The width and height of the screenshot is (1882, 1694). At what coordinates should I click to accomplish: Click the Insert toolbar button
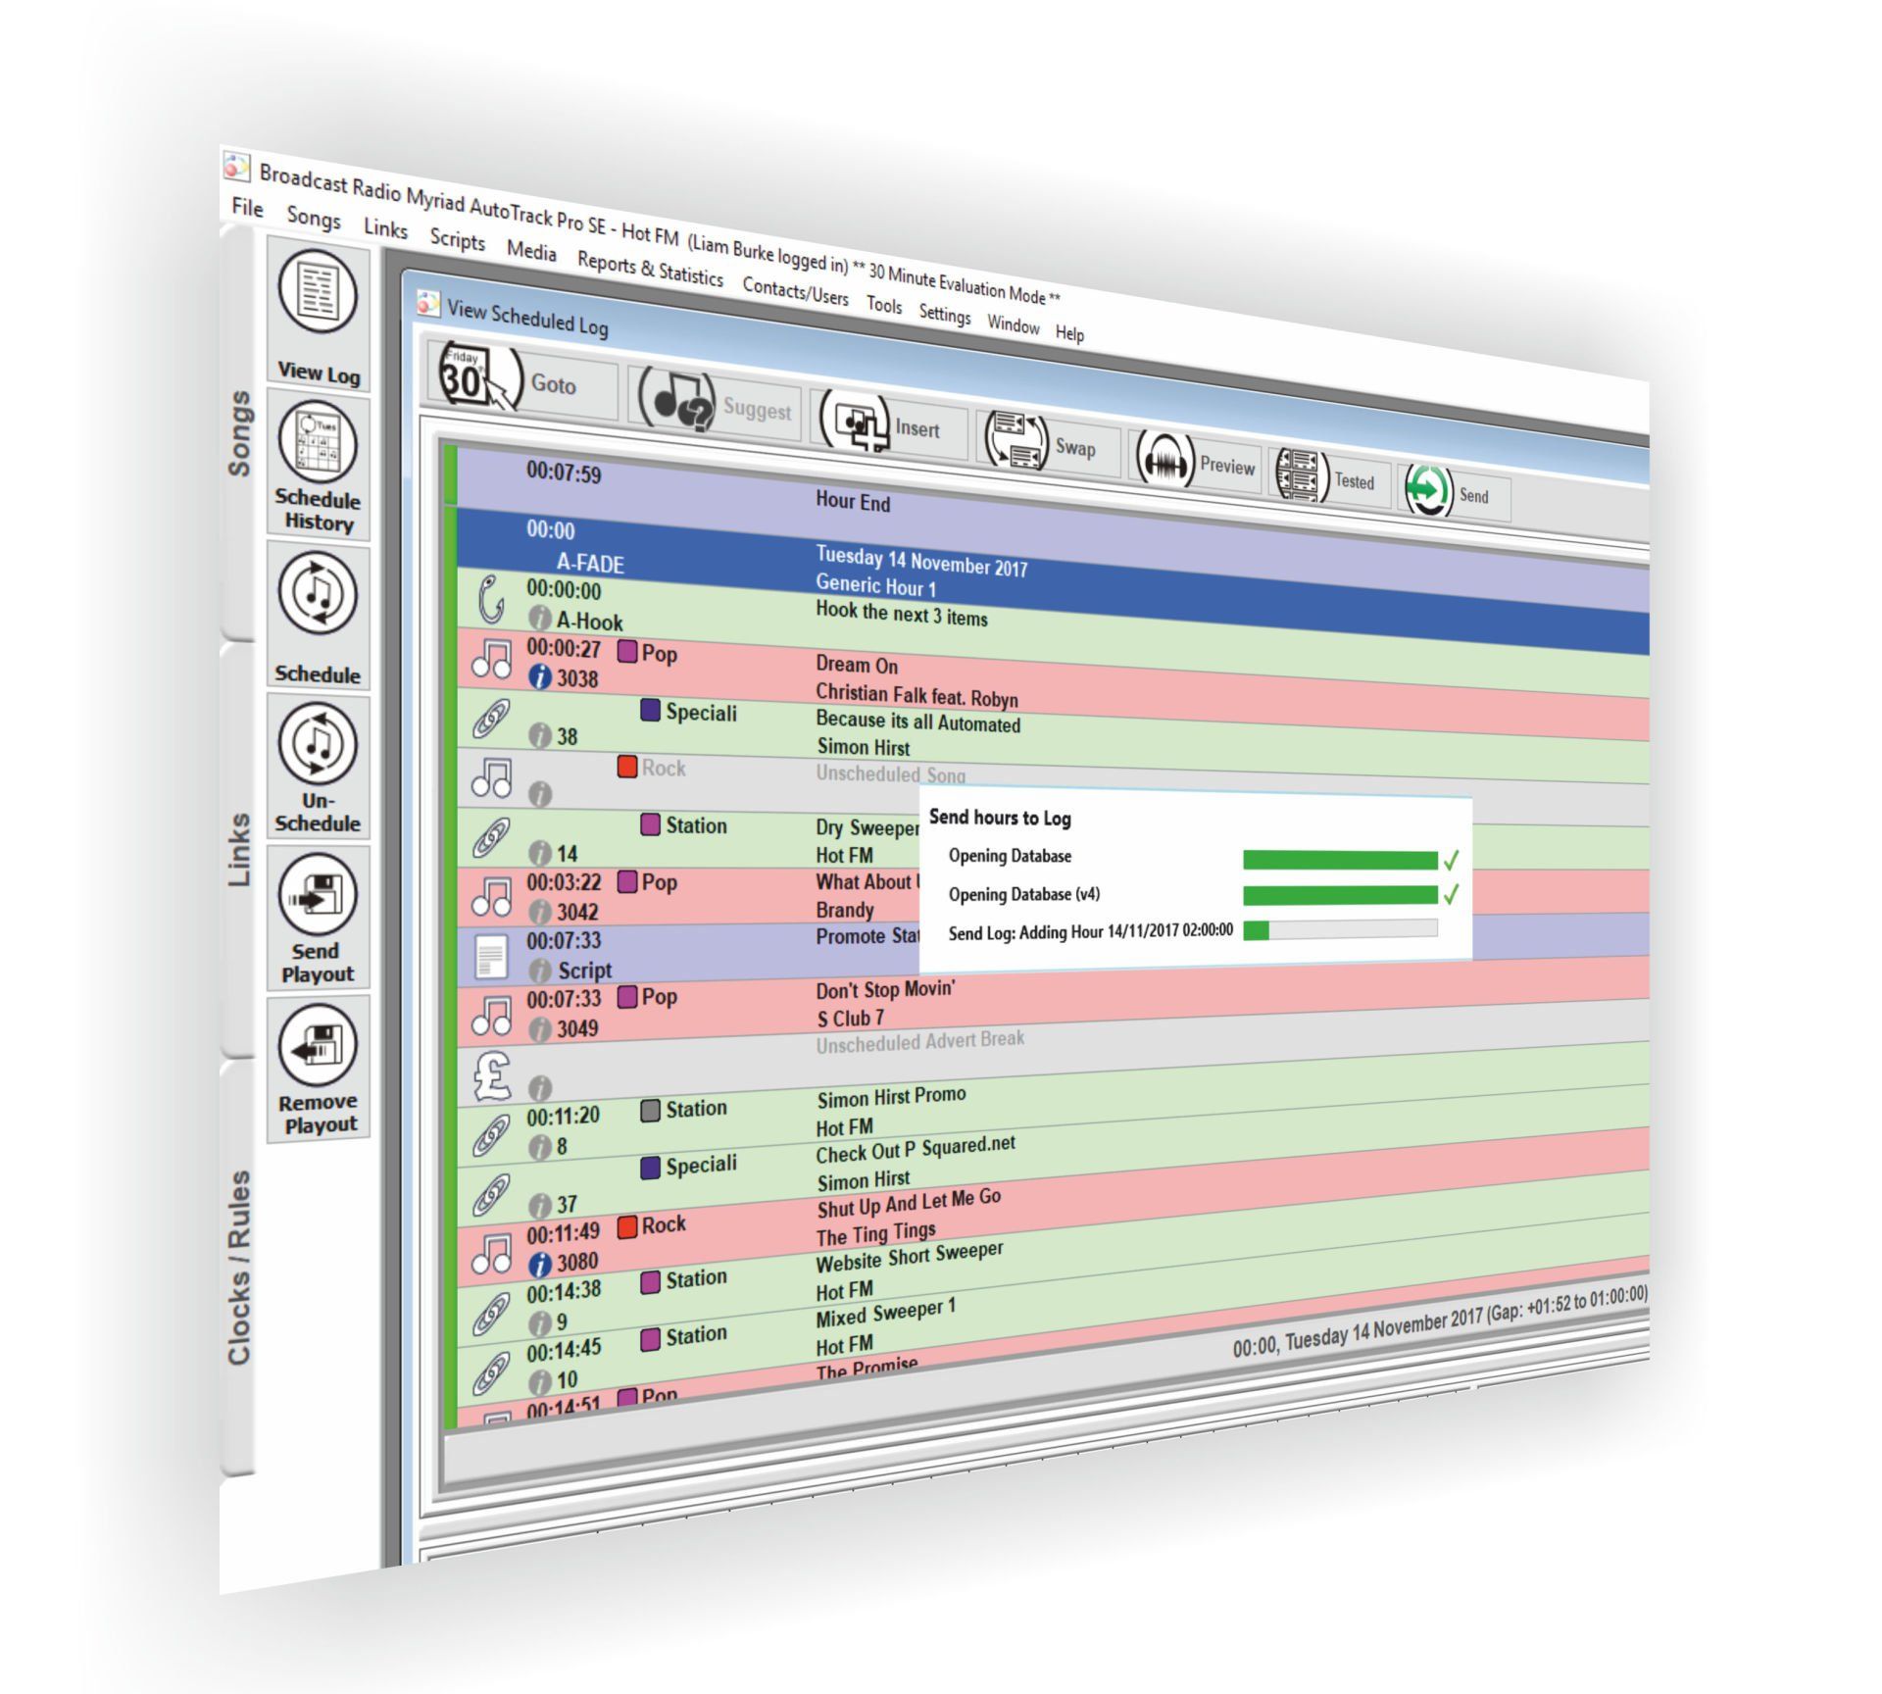(x=890, y=423)
